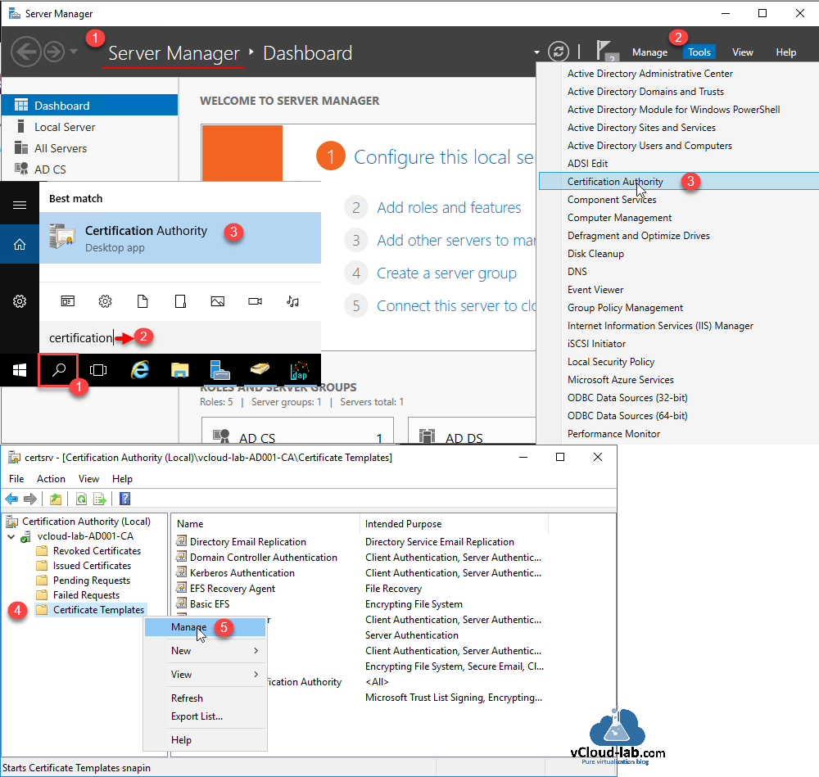Viewport: 819px width, 777px height.
Task: Select Kerberos Authentication template row
Action: coord(360,573)
